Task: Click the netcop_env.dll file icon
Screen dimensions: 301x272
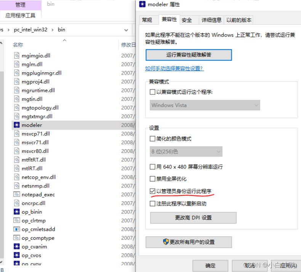Action: coord(17,177)
